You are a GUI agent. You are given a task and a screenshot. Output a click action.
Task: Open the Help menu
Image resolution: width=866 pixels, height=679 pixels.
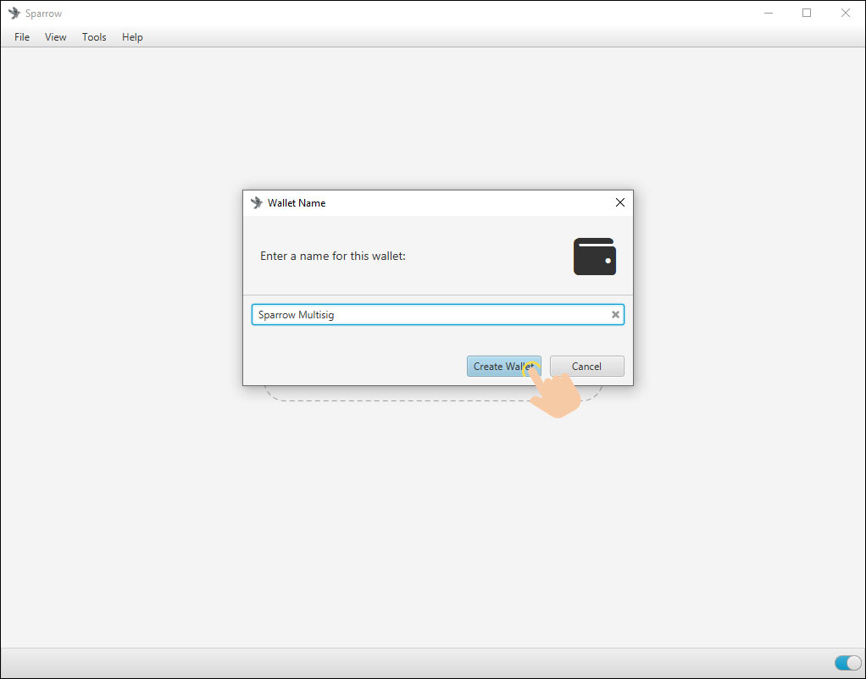132,37
